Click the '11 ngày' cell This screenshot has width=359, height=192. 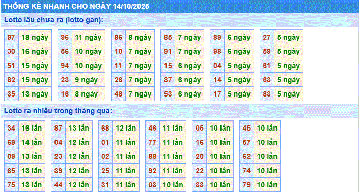click(89, 37)
